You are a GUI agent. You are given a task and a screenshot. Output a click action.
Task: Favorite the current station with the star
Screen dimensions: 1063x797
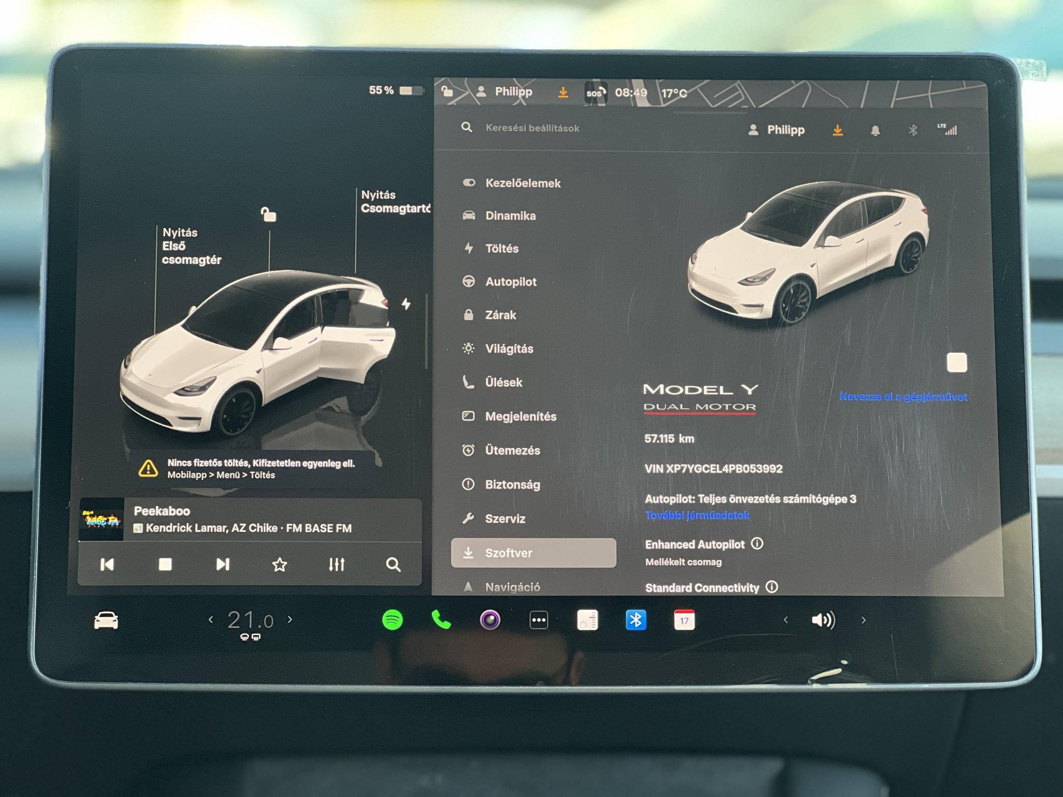(x=280, y=565)
